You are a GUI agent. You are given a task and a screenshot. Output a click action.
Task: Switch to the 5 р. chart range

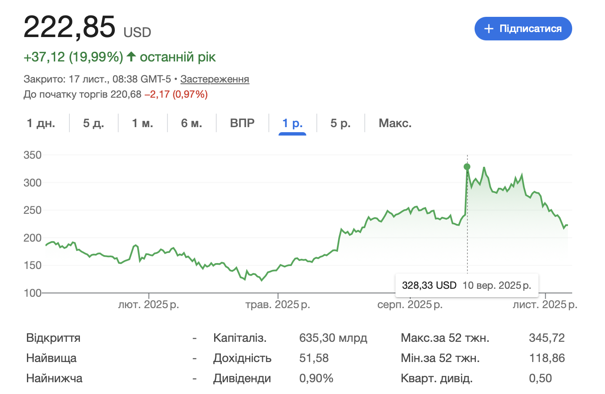pyautogui.click(x=340, y=123)
